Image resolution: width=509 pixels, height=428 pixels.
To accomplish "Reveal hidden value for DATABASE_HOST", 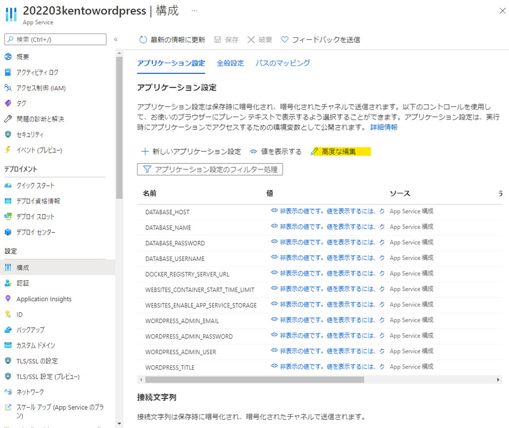I will point(274,212).
